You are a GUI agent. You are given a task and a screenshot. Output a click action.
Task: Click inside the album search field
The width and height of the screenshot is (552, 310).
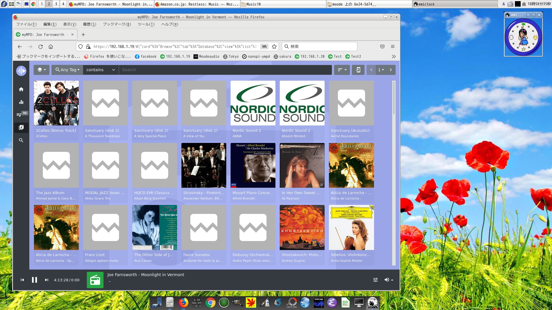tap(224, 70)
